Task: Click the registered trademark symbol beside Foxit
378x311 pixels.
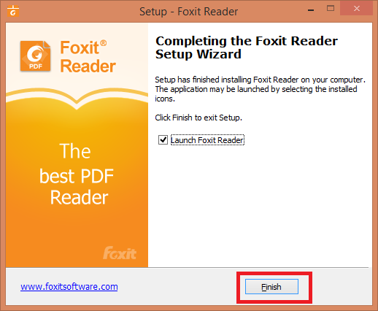Action: [x=103, y=43]
